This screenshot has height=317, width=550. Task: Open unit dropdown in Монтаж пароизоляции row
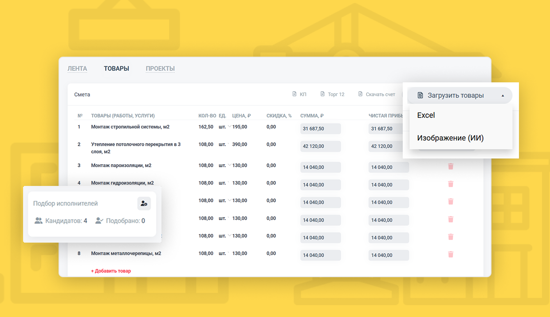pyautogui.click(x=229, y=166)
